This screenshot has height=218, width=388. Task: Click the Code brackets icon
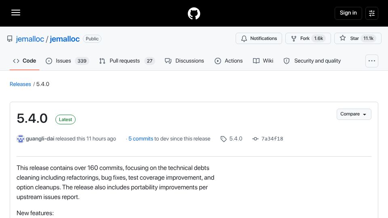pyautogui.click(x=16, y=61)
